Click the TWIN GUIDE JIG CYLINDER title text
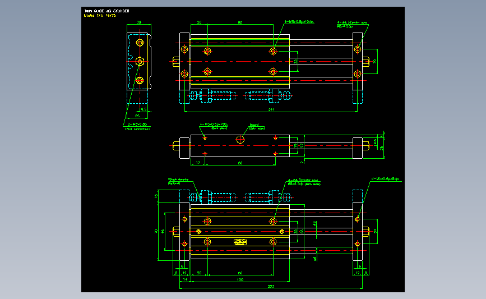This screenshot has width=486, height=299. 107,11
